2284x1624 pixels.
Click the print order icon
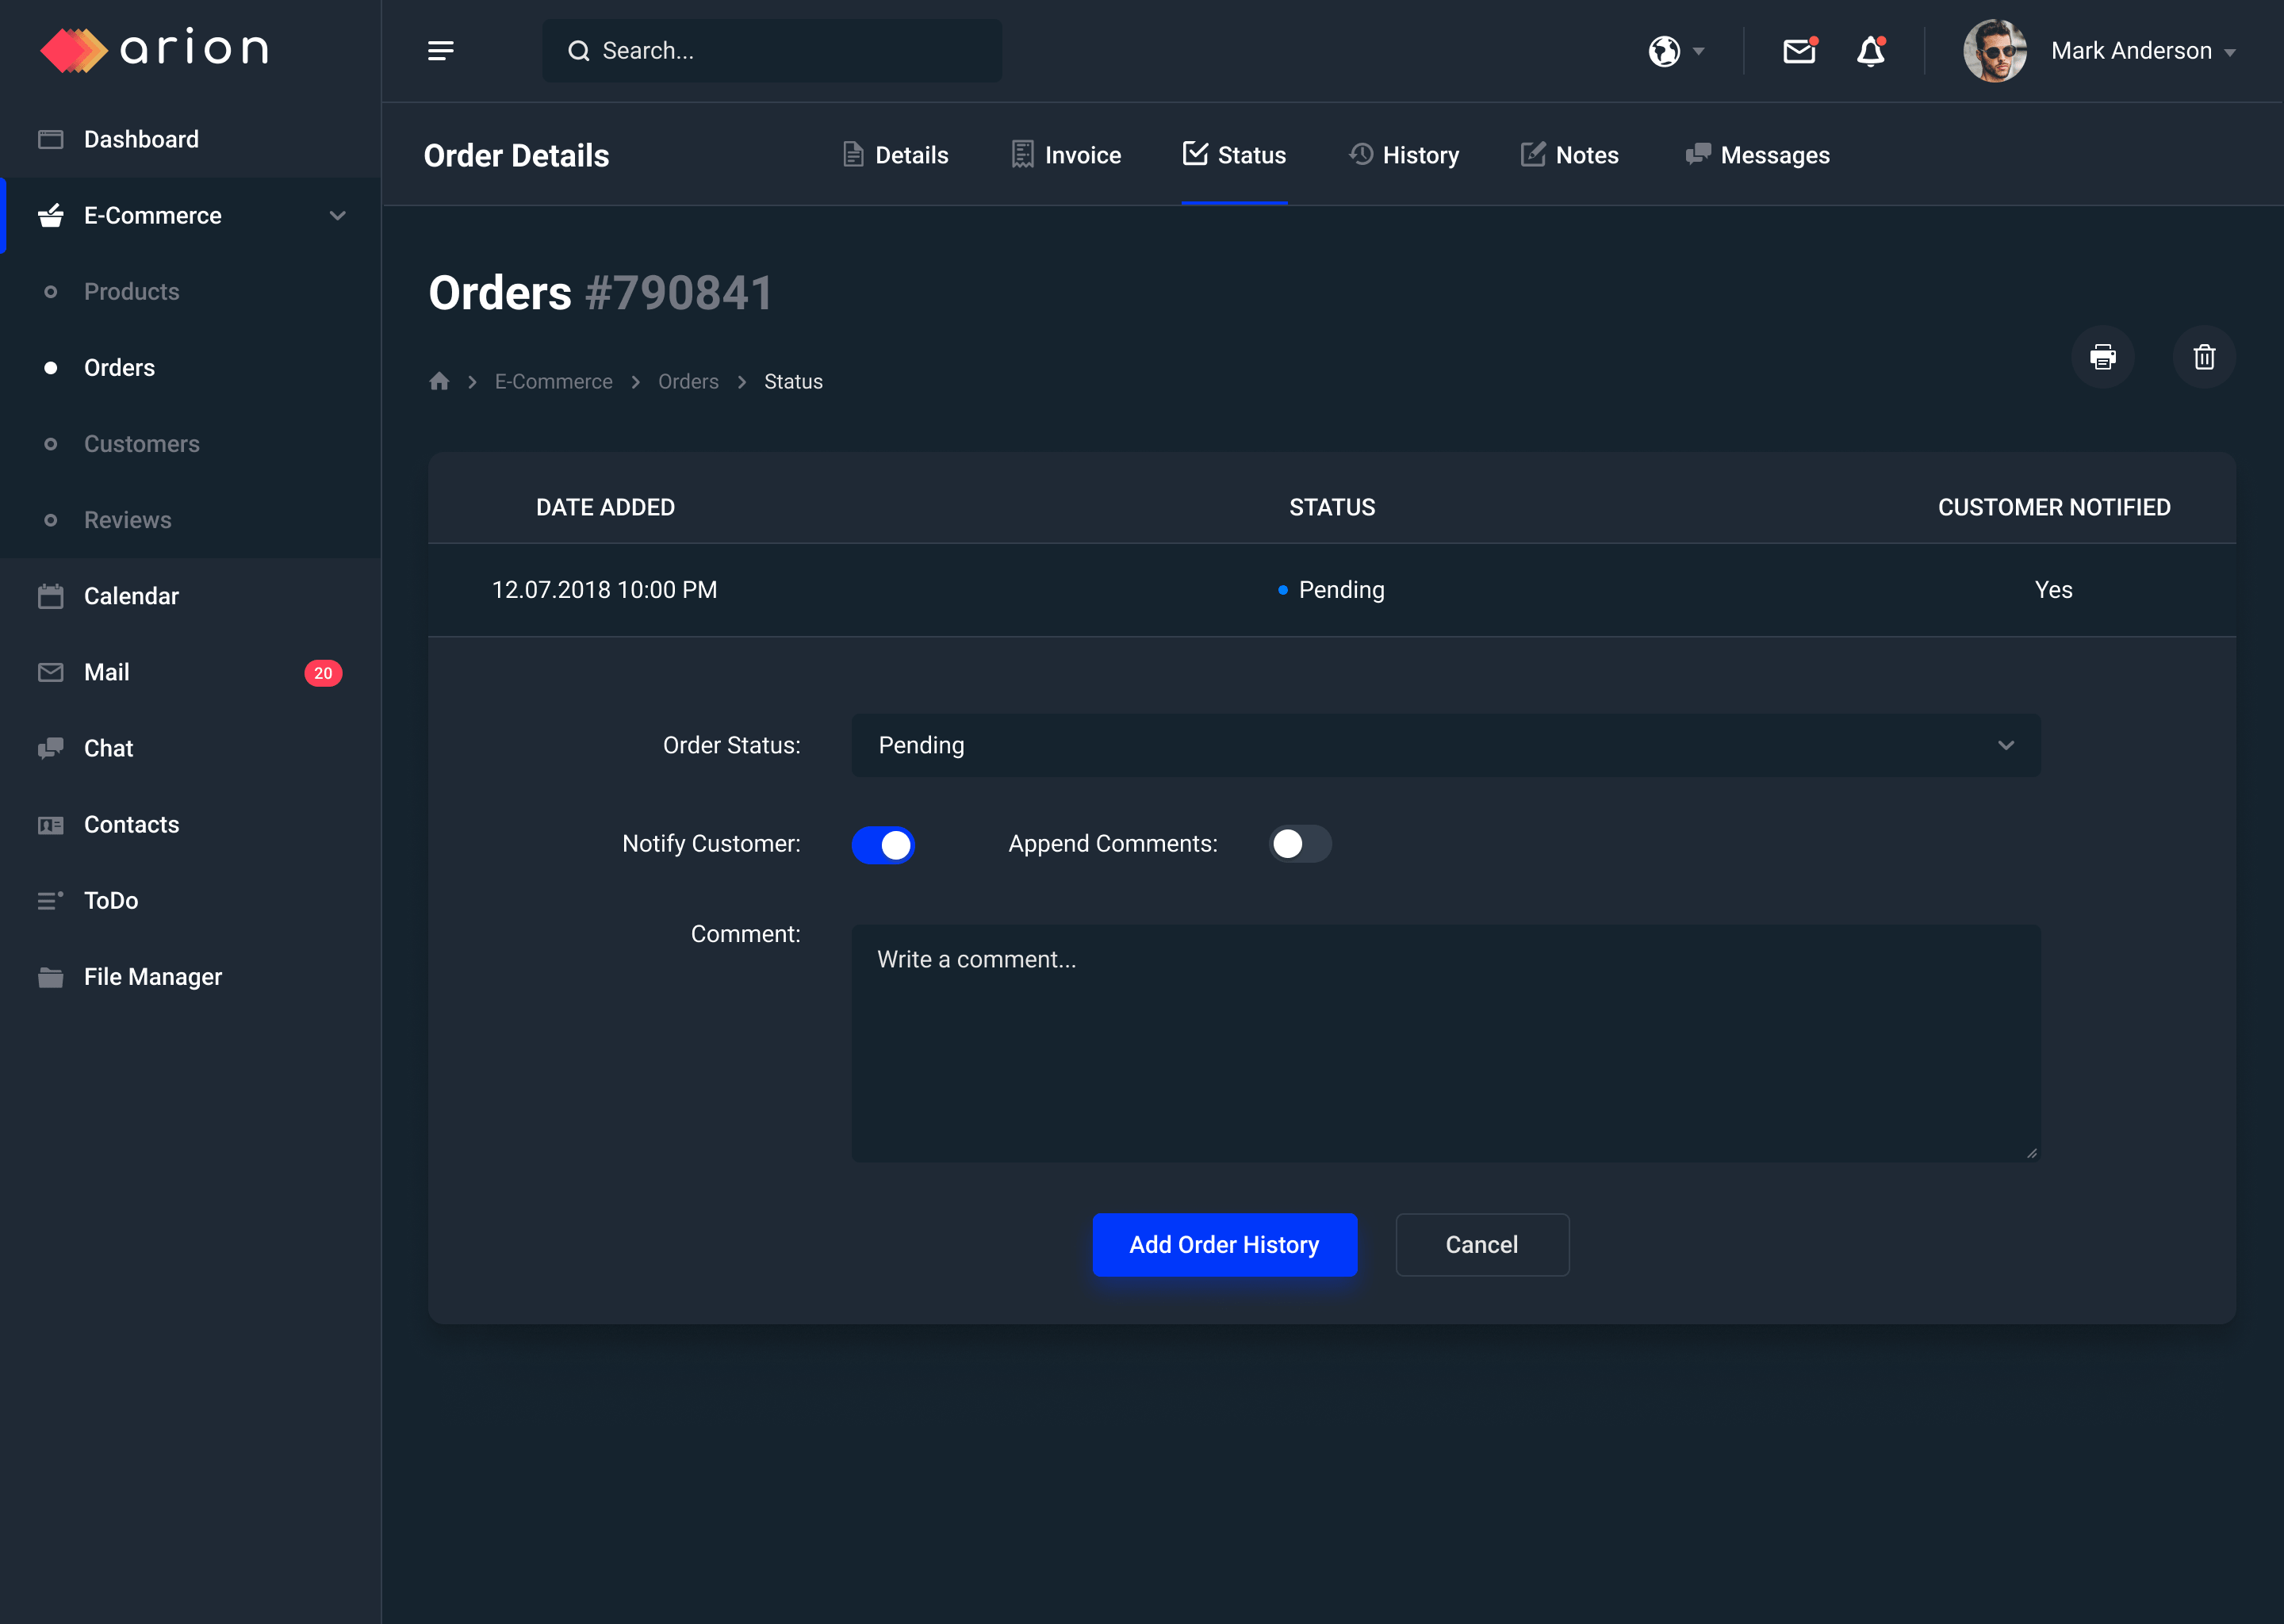[2103, 357]
